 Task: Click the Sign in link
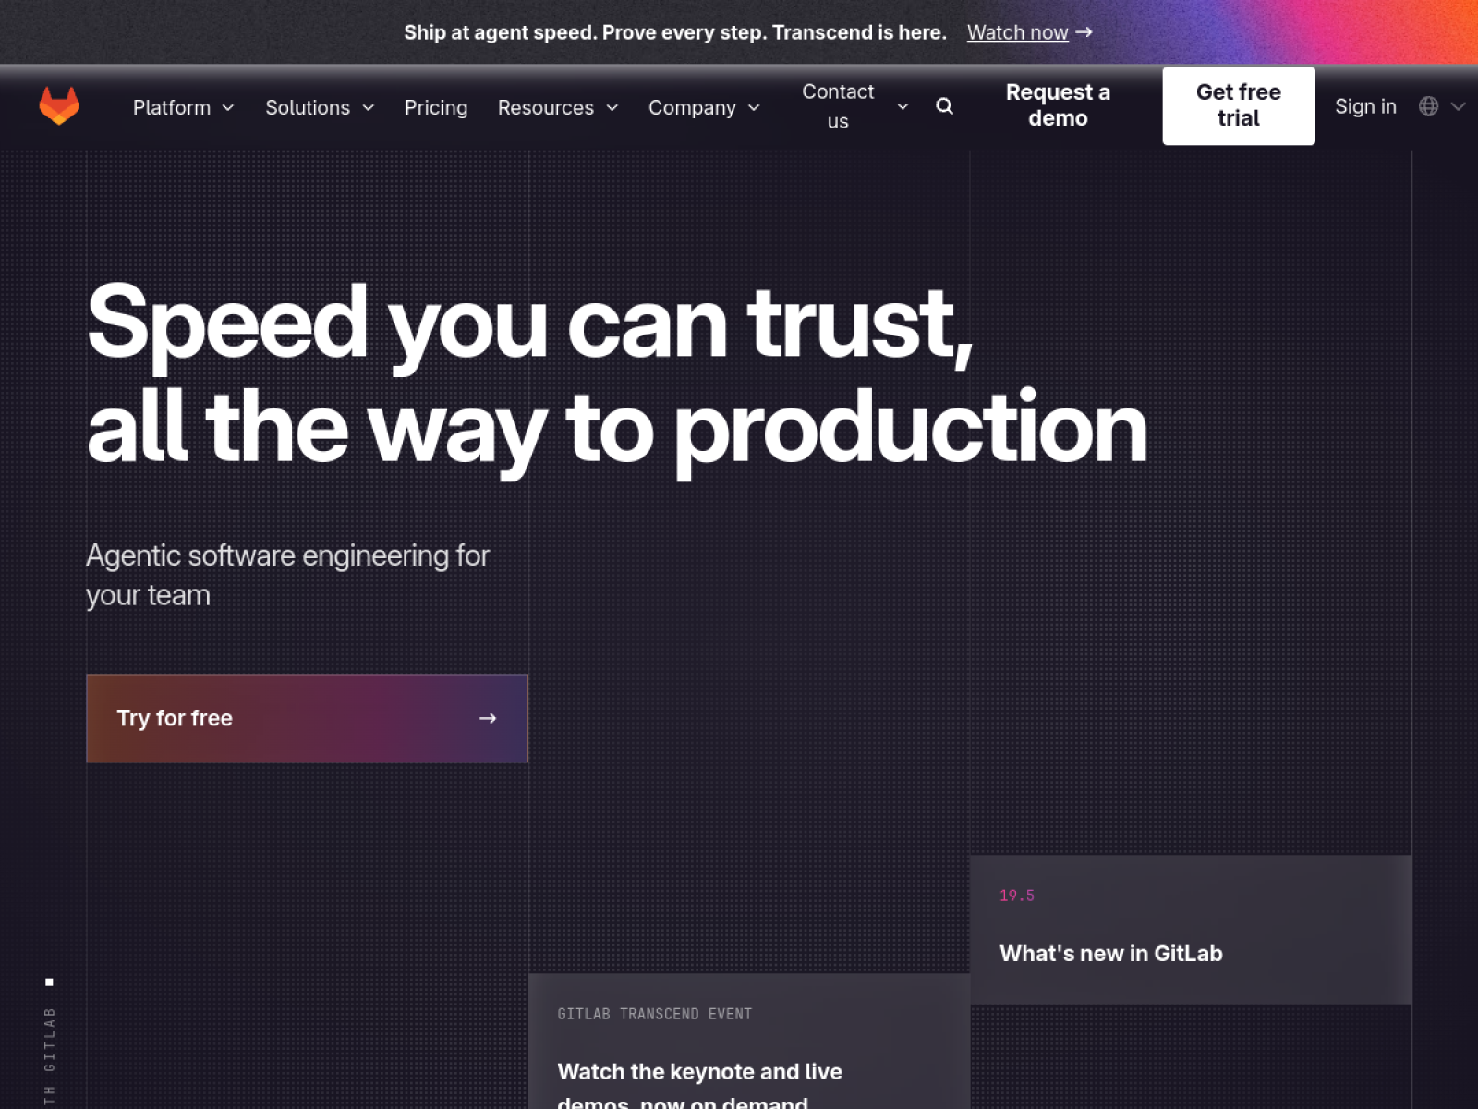pyautogui.click(x=1365, y=106)
